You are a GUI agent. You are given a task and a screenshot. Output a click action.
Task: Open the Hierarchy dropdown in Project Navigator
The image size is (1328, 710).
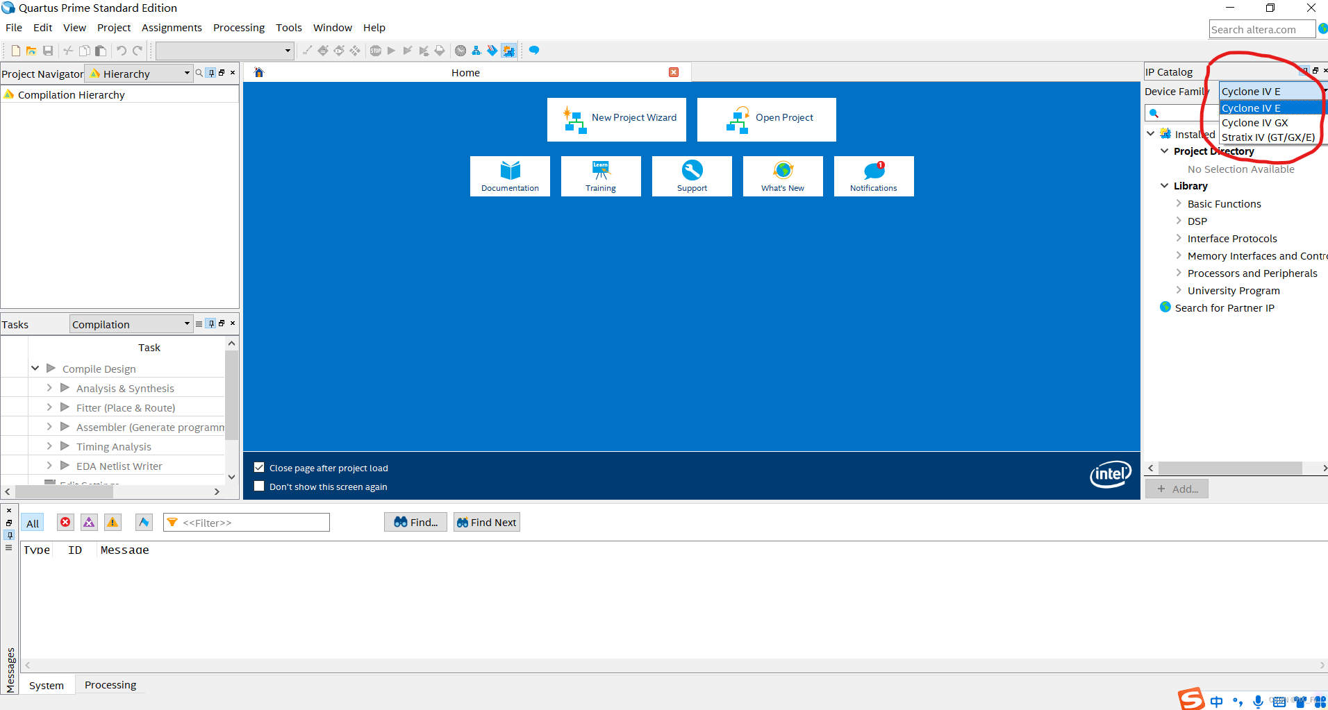tap(139, 74)
